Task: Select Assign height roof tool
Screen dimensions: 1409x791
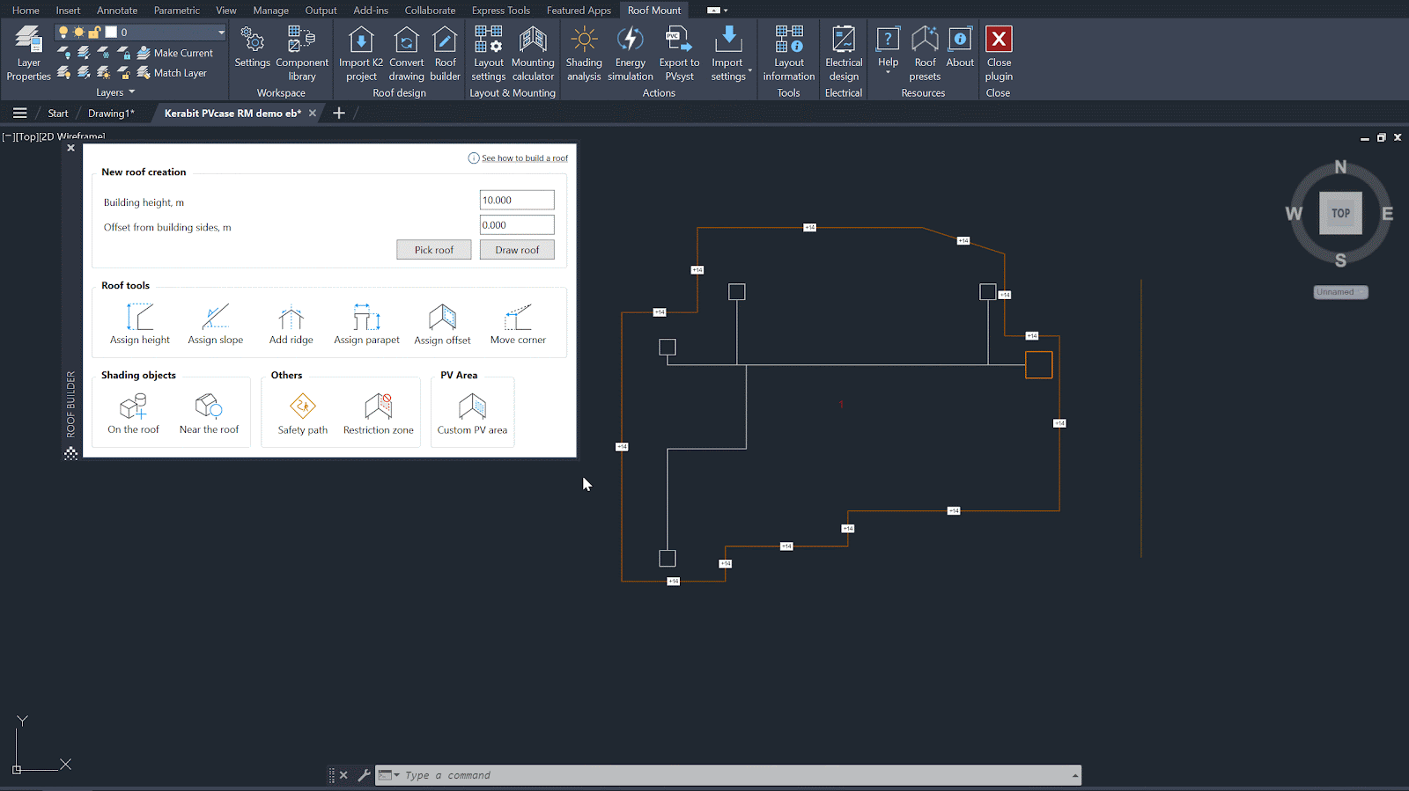Action: tap(140, 324)
